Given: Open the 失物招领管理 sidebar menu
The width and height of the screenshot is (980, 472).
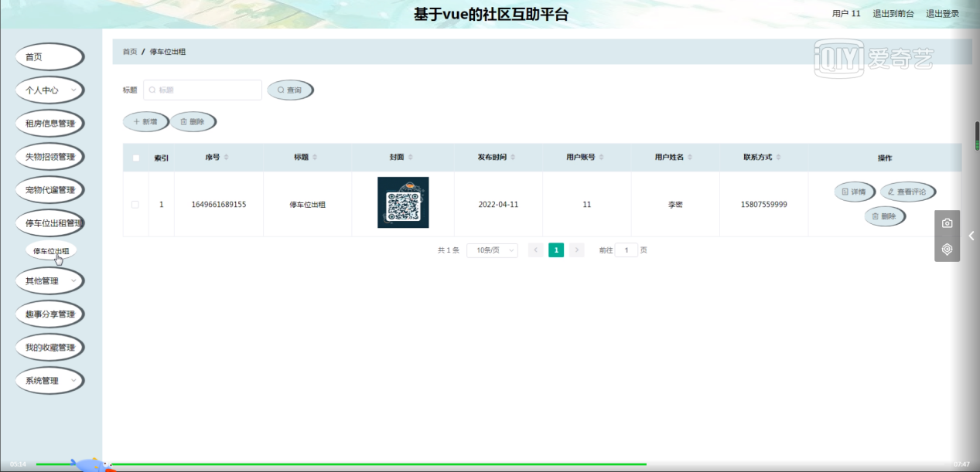Looking at the screenshot, I should click(x=50, y=157).
